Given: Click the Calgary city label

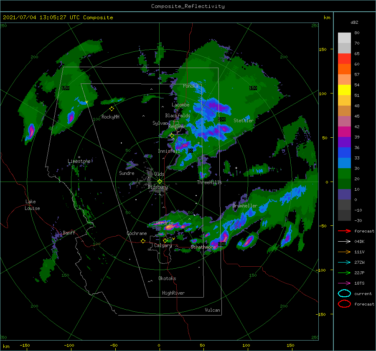Looking at the screenshot, I should coord(163,245).
